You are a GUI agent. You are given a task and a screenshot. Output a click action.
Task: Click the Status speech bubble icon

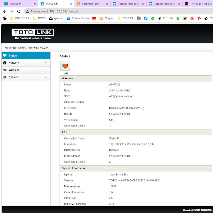5,56
